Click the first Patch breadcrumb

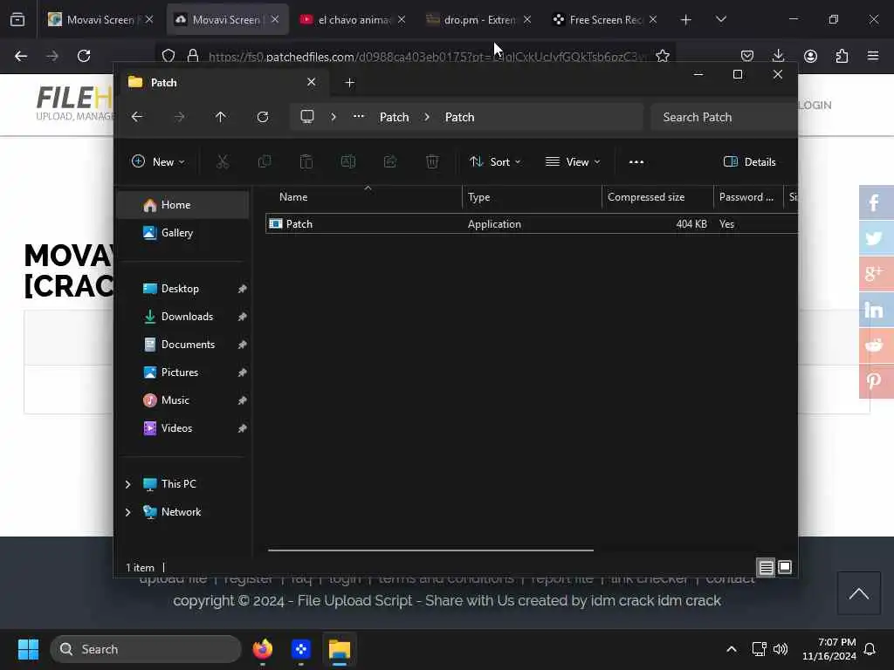coord(395,117)
